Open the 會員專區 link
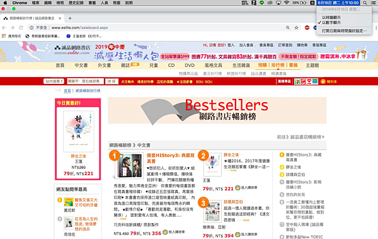 click(266, 45)
